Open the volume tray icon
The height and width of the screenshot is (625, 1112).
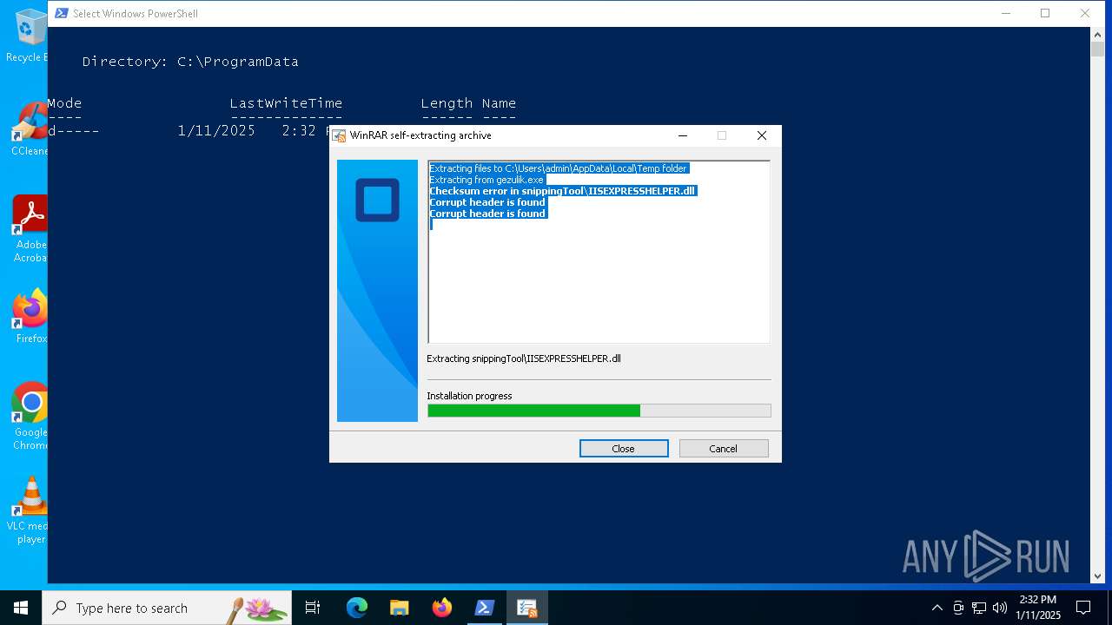[x=1000, y=608]
